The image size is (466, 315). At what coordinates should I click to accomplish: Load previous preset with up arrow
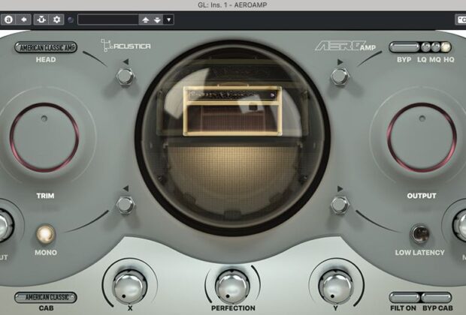[145, 19]
